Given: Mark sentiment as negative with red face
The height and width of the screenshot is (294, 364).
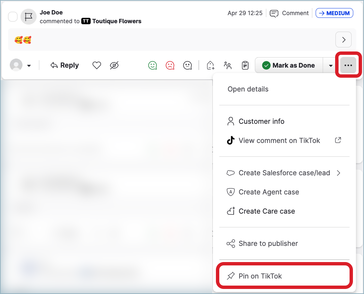Looking at the screenshot, I should pyautogui.click(x=170, y=65).
